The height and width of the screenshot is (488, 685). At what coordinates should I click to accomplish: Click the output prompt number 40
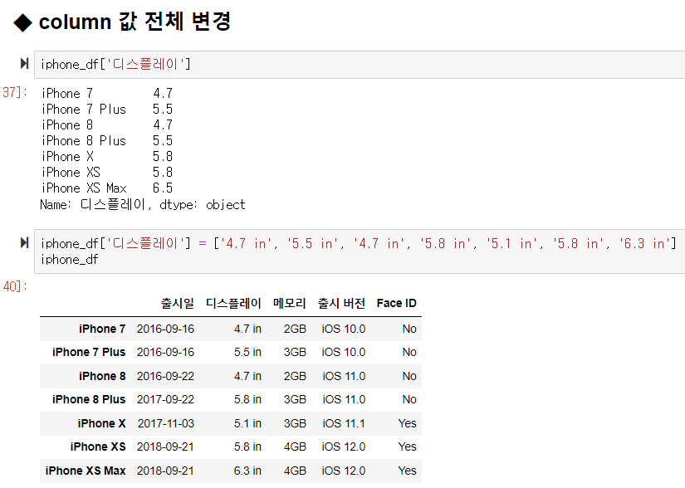pyautogui.click(x=15, y=286)
